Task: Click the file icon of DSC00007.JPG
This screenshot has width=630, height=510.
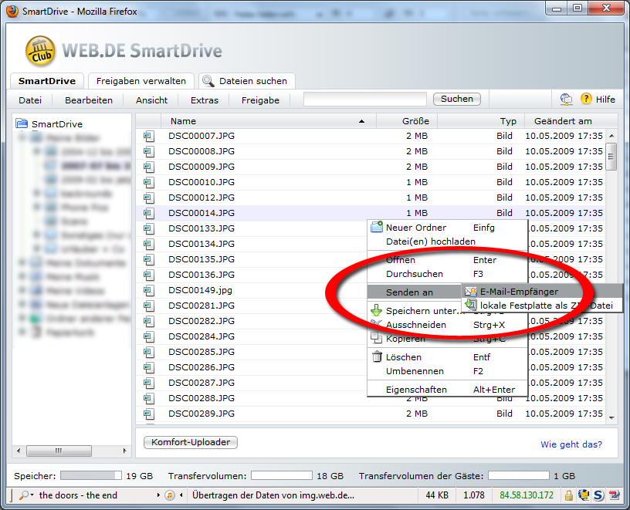Action: (149, 136)
